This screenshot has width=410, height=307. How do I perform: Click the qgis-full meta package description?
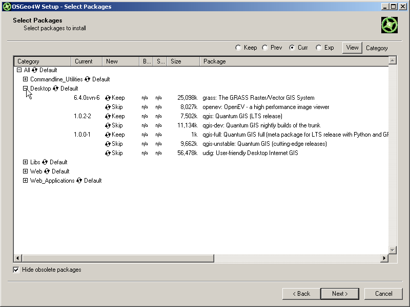coord(295,135)
